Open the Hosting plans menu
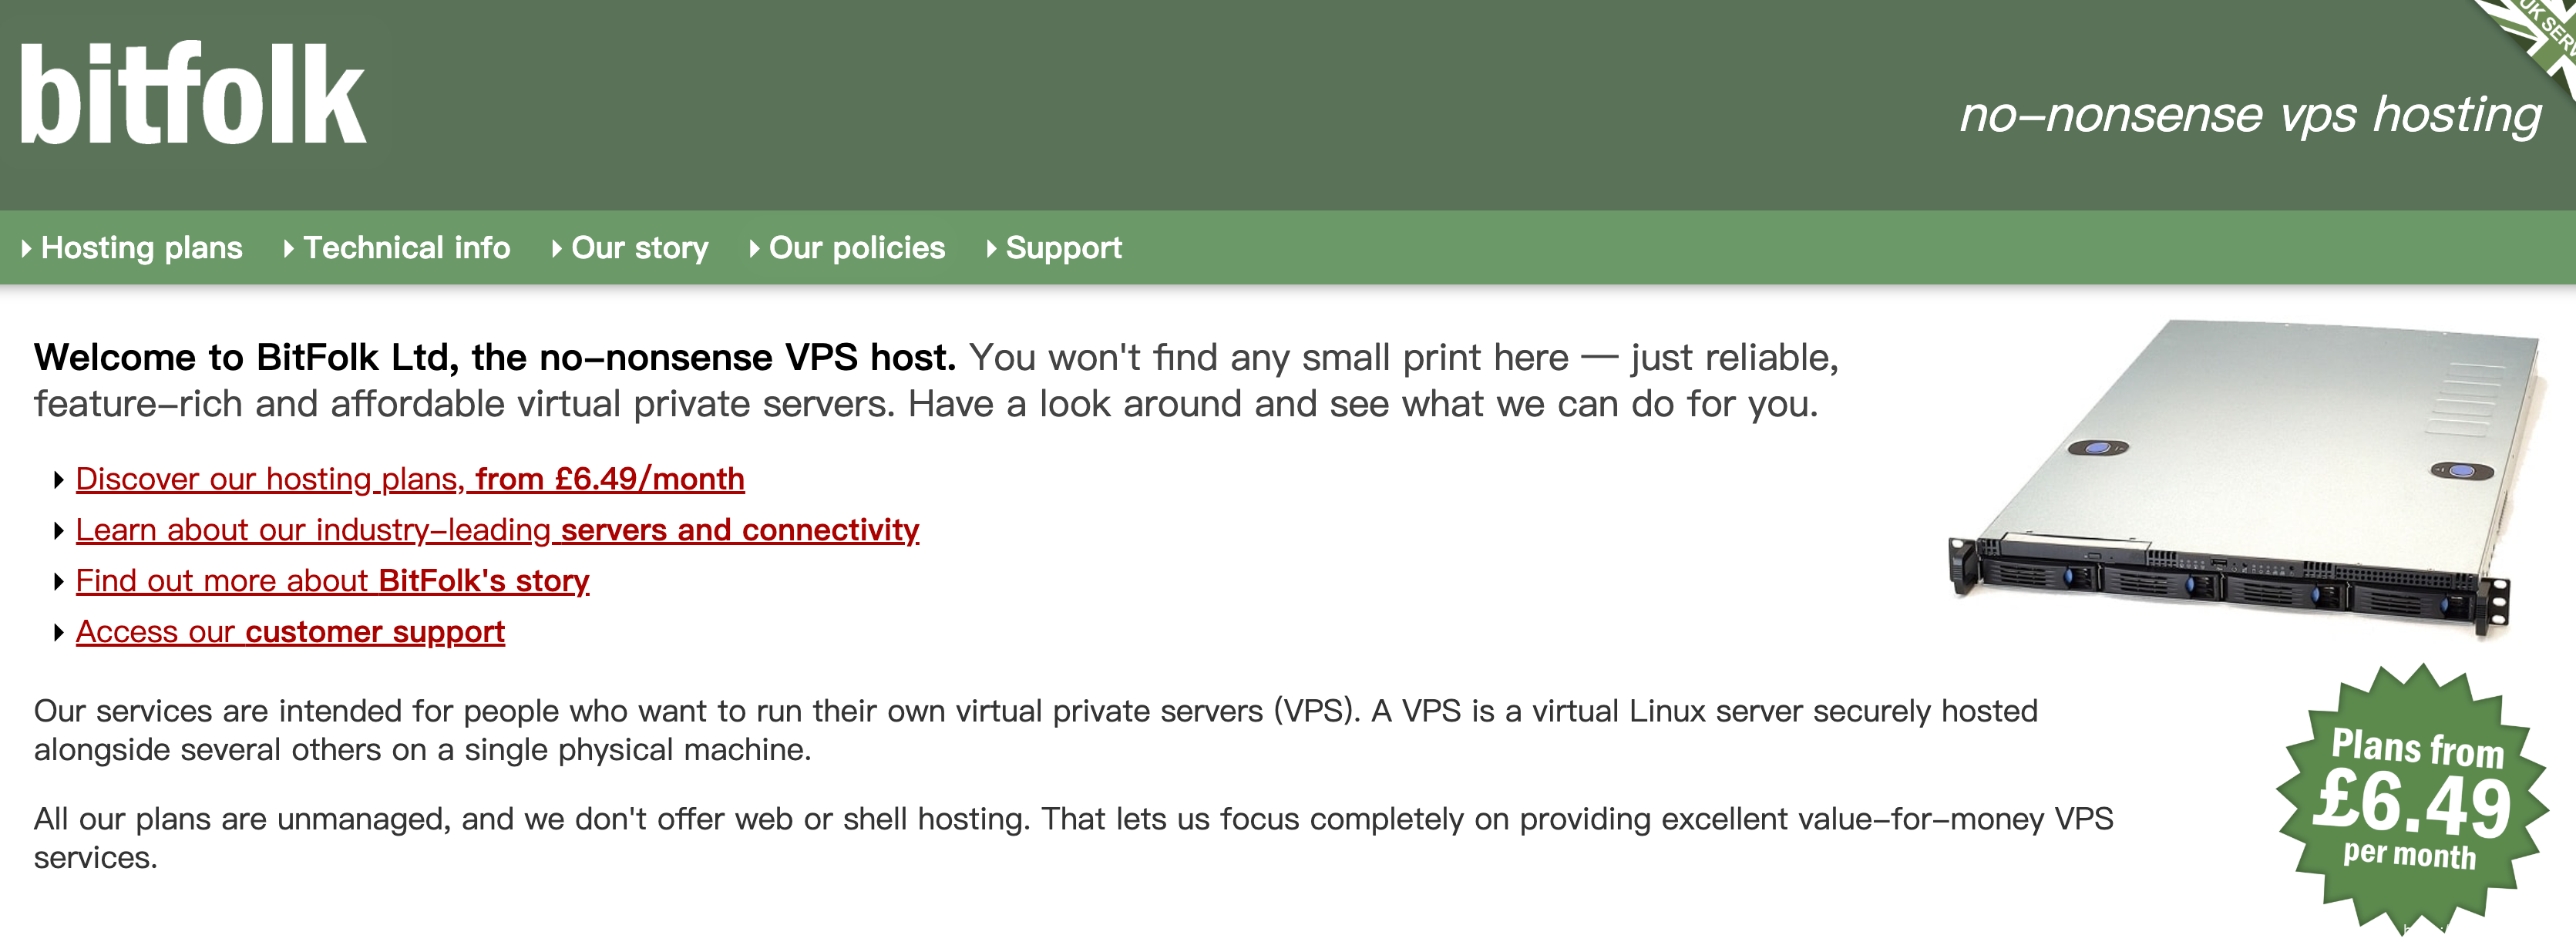 point(142,248)
